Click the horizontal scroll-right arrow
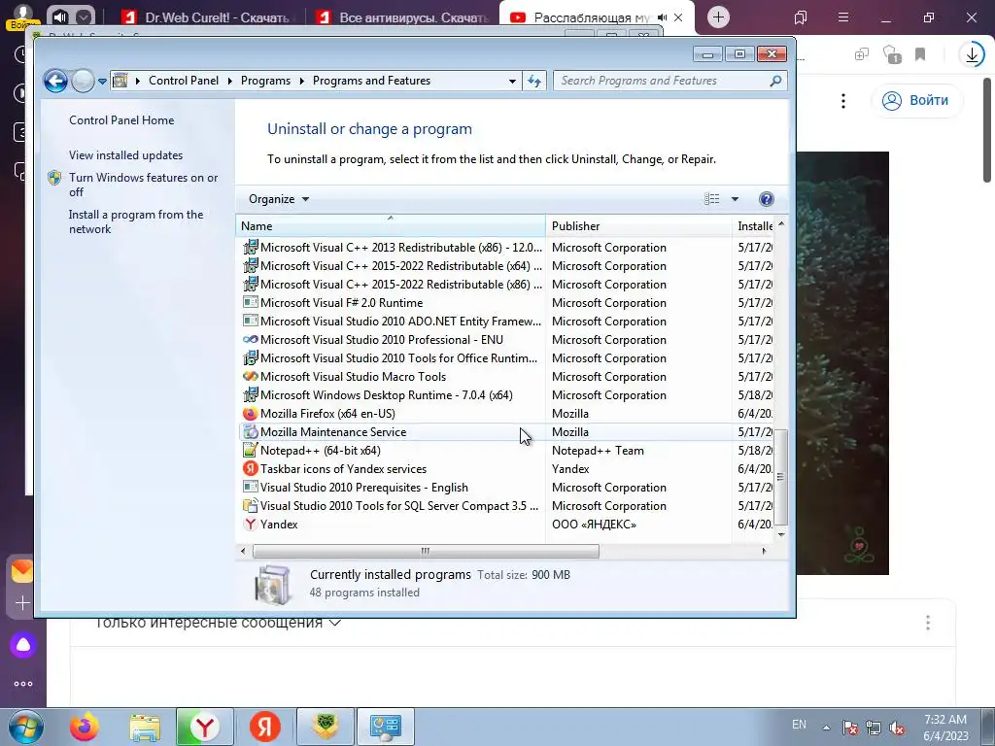Screen dimensions: 995x746 click(765, 552)
